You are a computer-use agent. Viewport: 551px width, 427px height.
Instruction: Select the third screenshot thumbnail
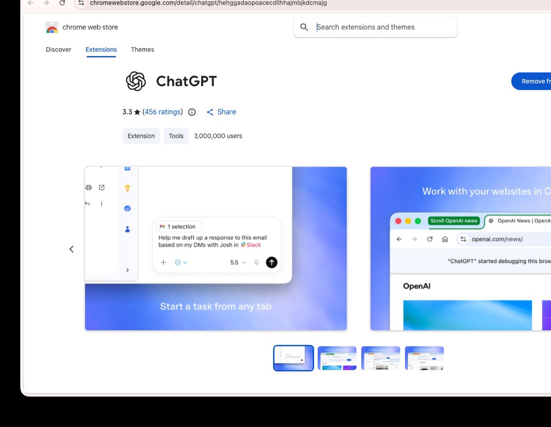381,358
